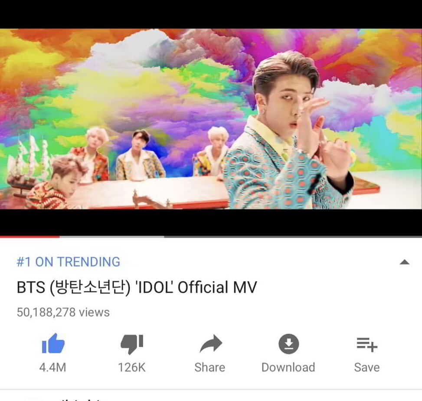The width and height of the screenshot is (422, 401).
Task: Tap the 126K dislike count
Action: point(131,367)
